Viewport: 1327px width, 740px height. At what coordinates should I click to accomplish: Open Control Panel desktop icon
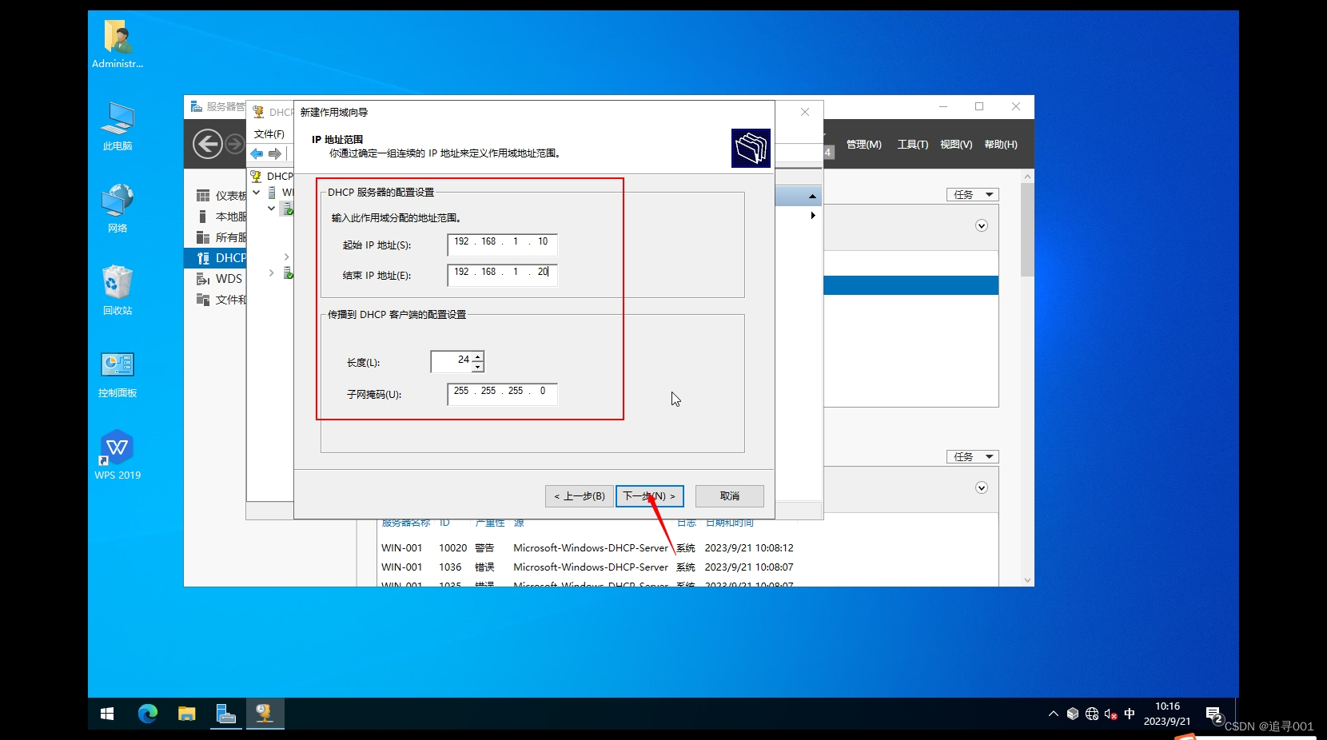[x=118, y=374]
